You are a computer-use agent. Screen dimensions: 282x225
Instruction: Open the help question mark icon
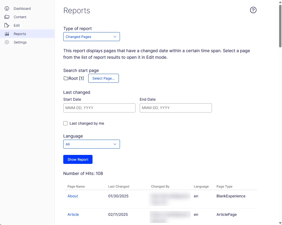(253, 10)
